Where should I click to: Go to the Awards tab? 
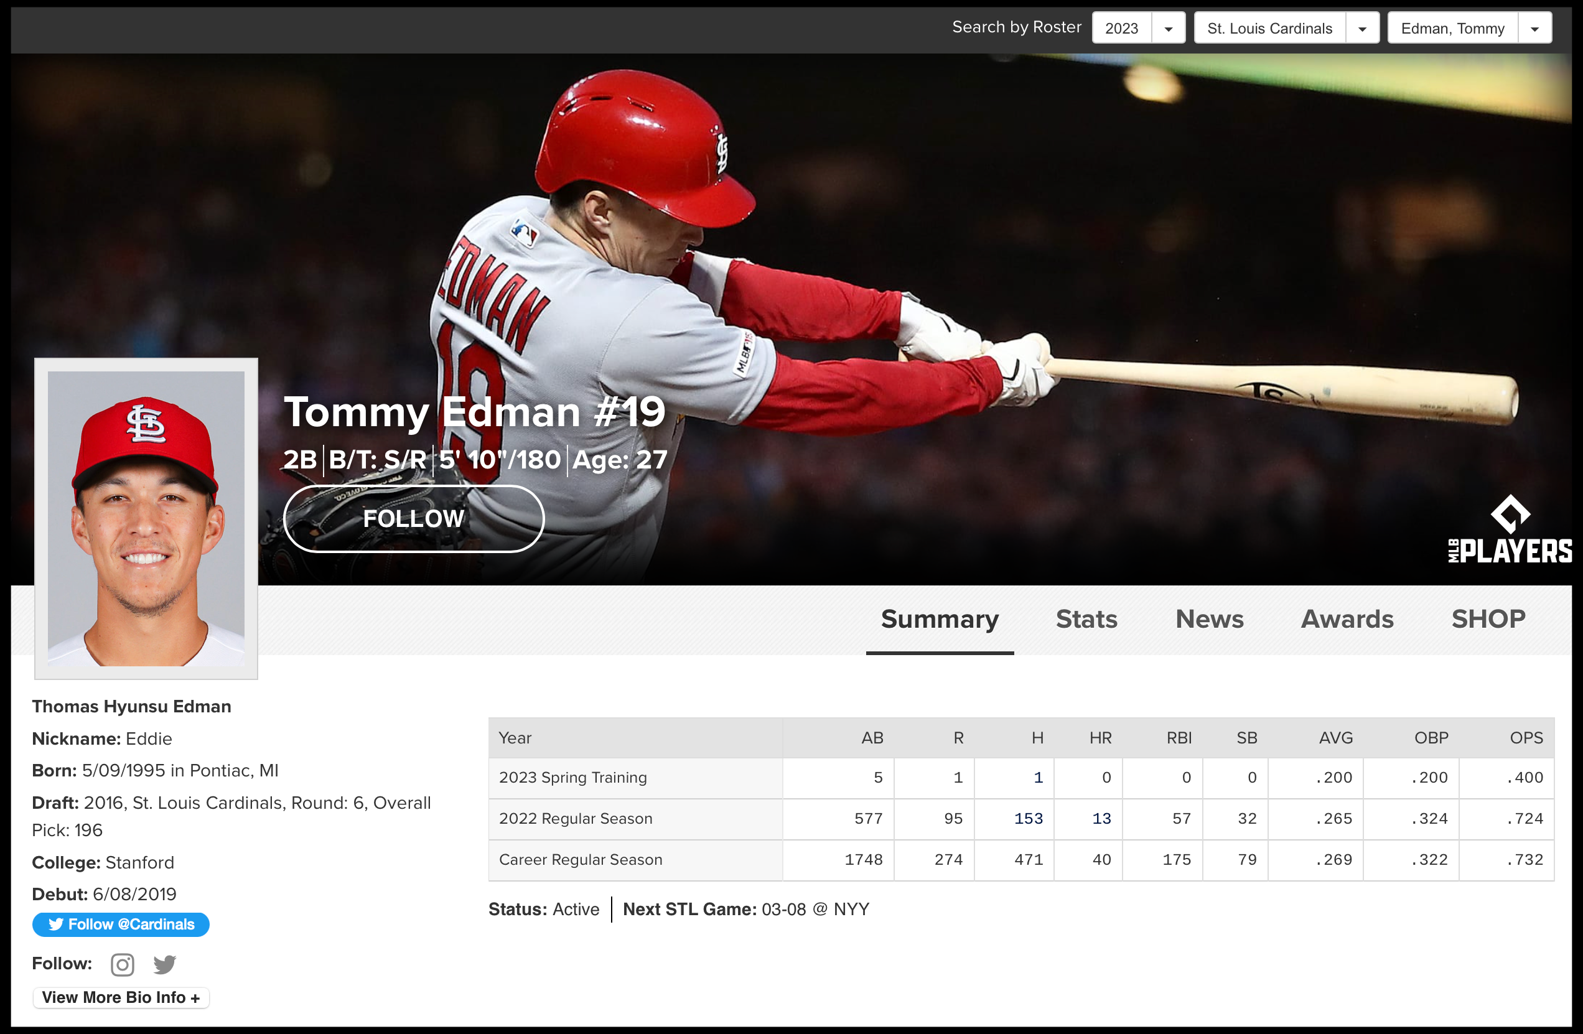coord(1347,619)
